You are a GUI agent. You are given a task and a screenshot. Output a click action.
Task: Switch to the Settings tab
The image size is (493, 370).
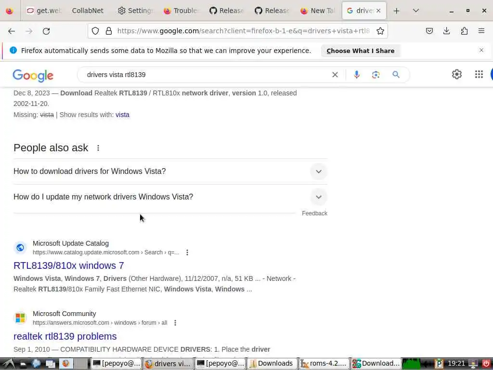(x=135, y=11)
